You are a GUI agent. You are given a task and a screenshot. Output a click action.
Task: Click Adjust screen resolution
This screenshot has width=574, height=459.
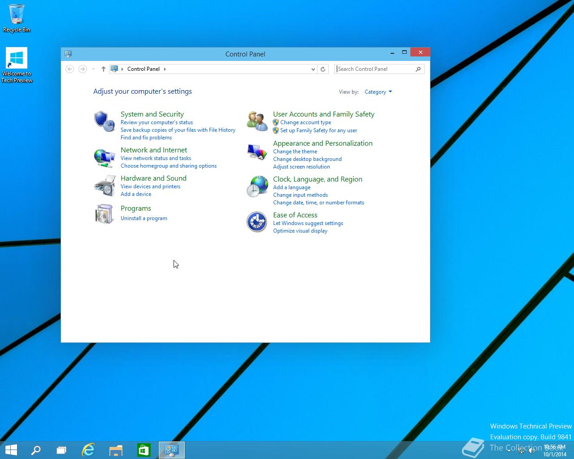301,167
